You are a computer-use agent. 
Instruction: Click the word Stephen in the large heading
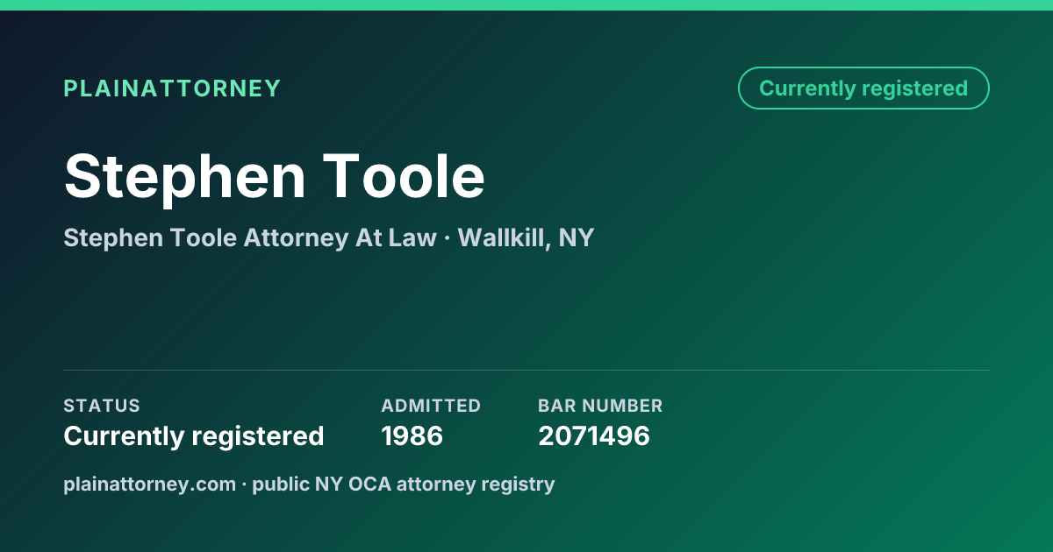click(185, 178)
